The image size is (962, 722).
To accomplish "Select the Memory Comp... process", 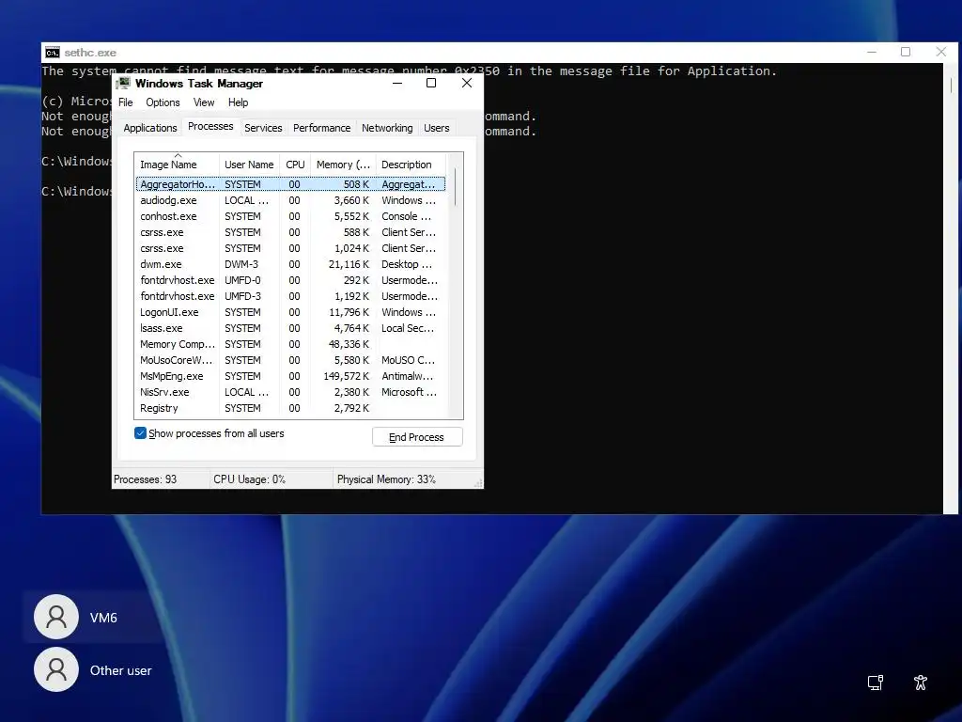I will (x=290, y=344).
